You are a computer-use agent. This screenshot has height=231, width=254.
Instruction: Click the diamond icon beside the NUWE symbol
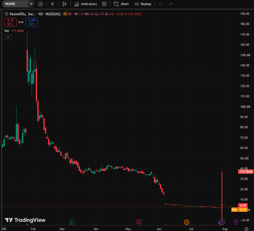[x=31, y=4]
